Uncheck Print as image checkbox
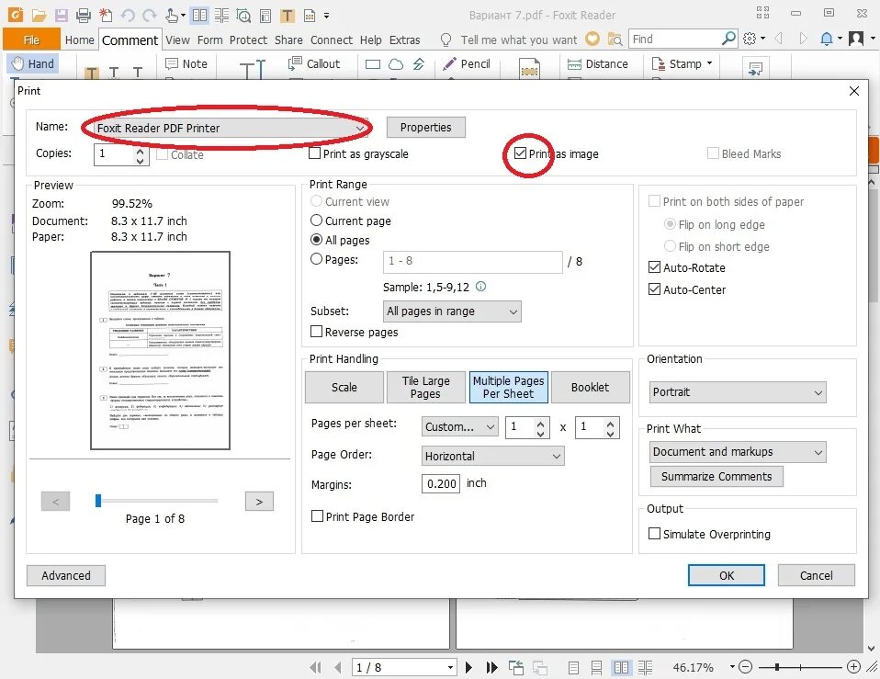Viewport: 880px width, 679px height. pyautogui.click(x=520, y=153)
